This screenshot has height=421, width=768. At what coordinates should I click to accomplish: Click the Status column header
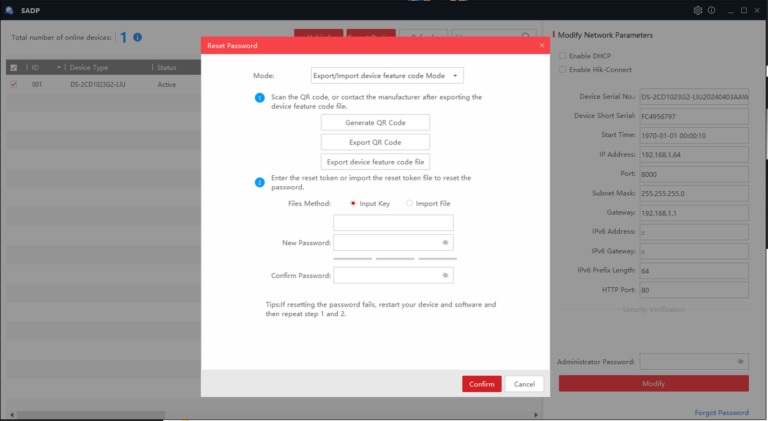point(166,67)
